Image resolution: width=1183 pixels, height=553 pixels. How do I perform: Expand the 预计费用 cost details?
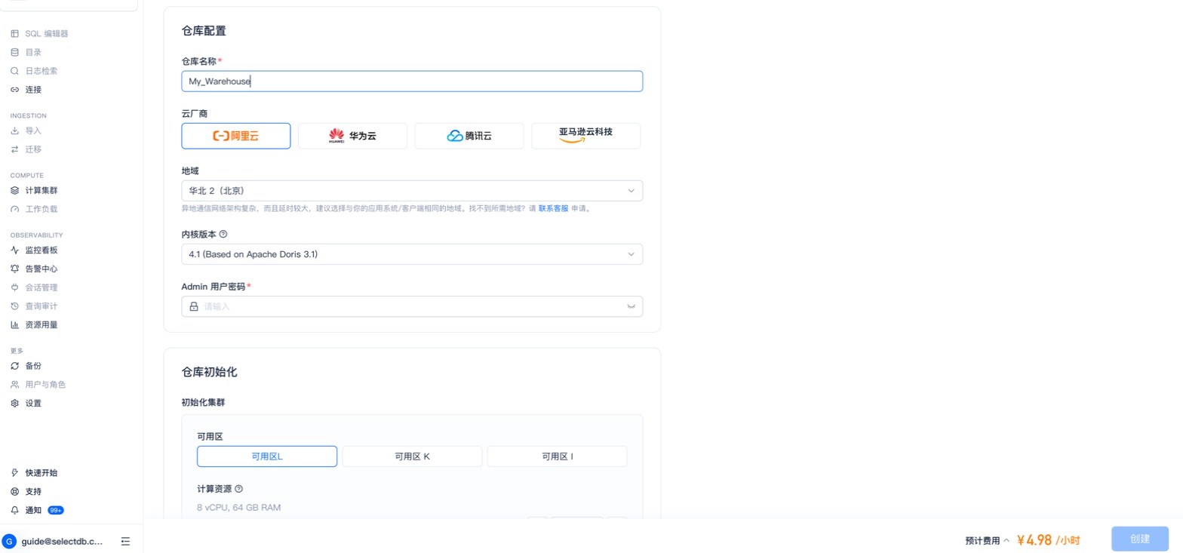coord(1006,540)
